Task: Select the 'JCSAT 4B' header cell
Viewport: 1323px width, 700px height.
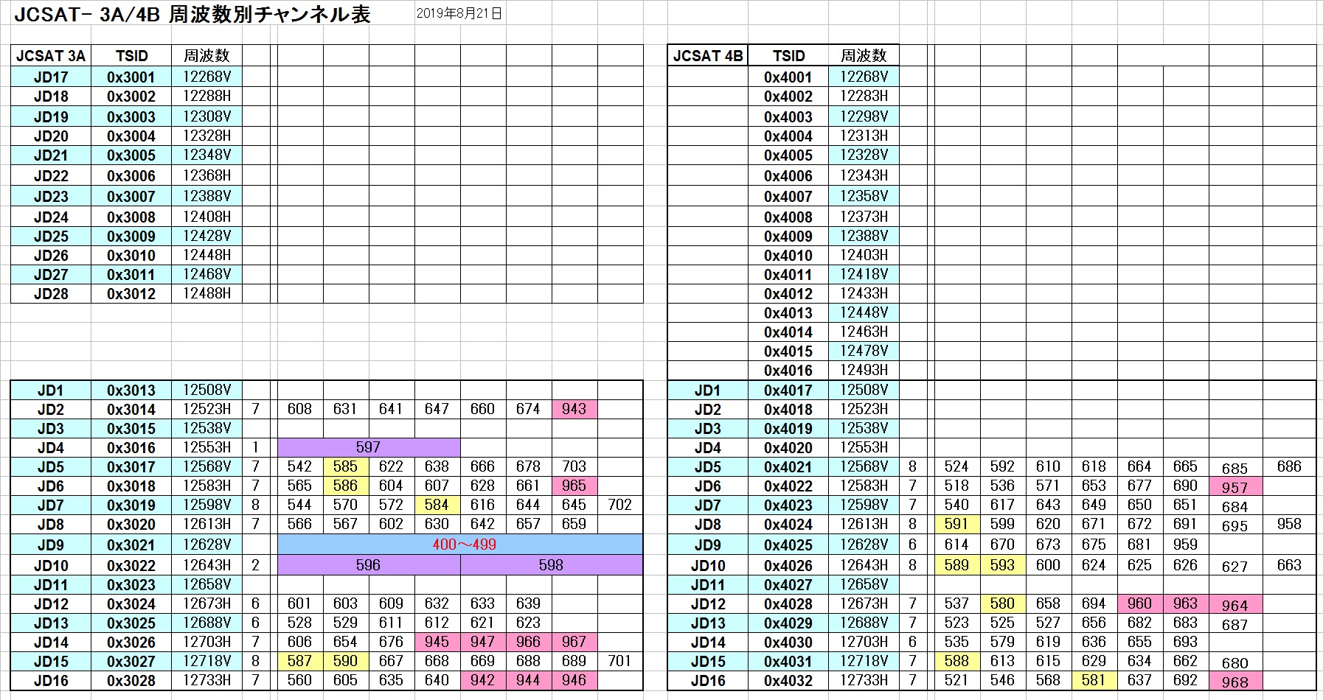Action: coord(708,56)
